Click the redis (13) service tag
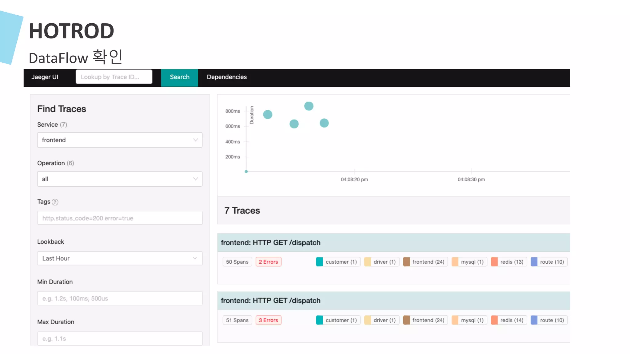The height and width of the screenshot is (354, 630). 509,262
